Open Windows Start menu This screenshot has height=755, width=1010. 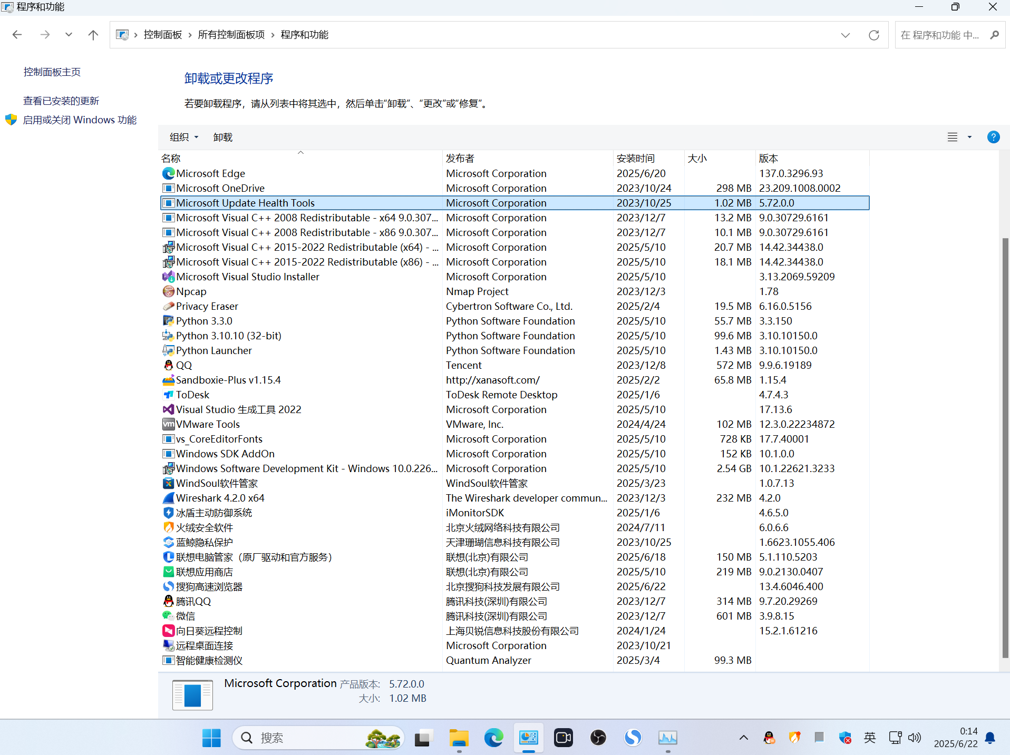(211, 738)
